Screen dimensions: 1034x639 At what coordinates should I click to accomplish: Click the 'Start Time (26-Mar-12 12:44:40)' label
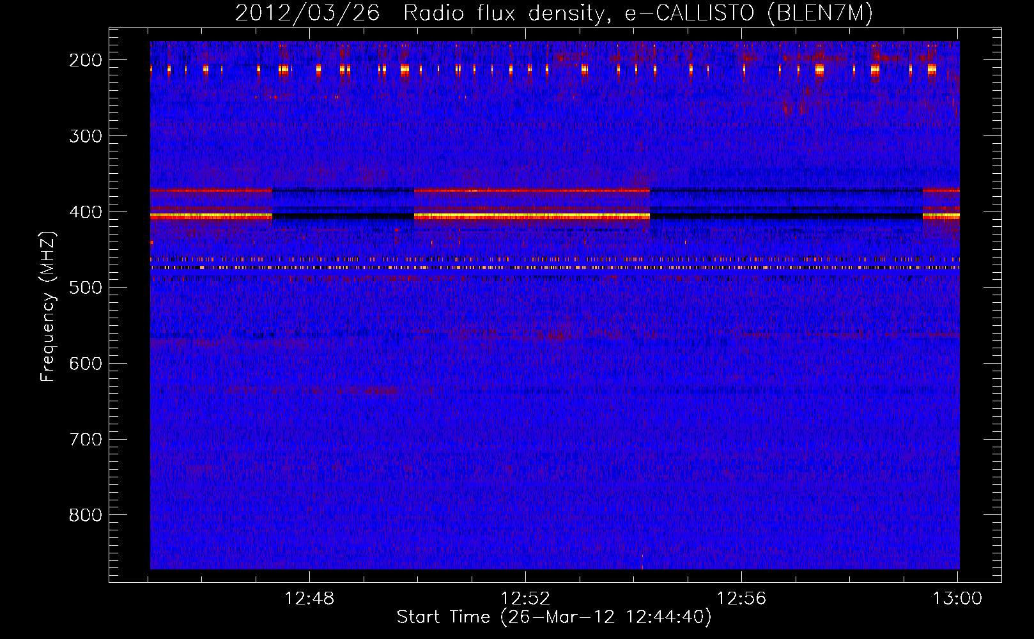point(554,617)
